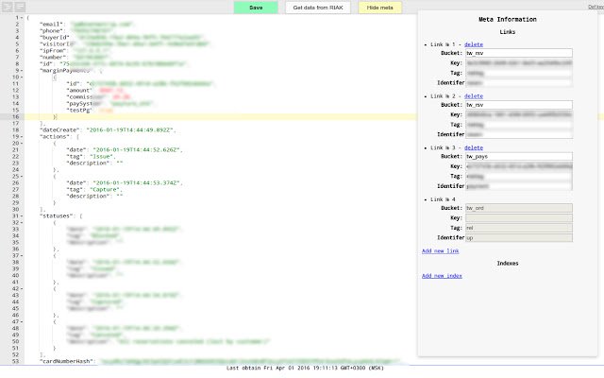Click the Identifer field of Link 4
Screen dimensions: 604x378
click(519, 238)
